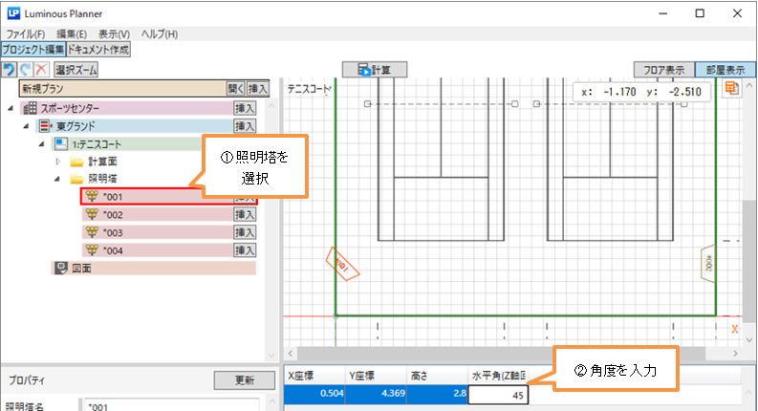This screenshot has height=411, width=758.
Task: Collapse the スポーツセンター tree node
Action: pyautogui.click(x=11, y=108)
